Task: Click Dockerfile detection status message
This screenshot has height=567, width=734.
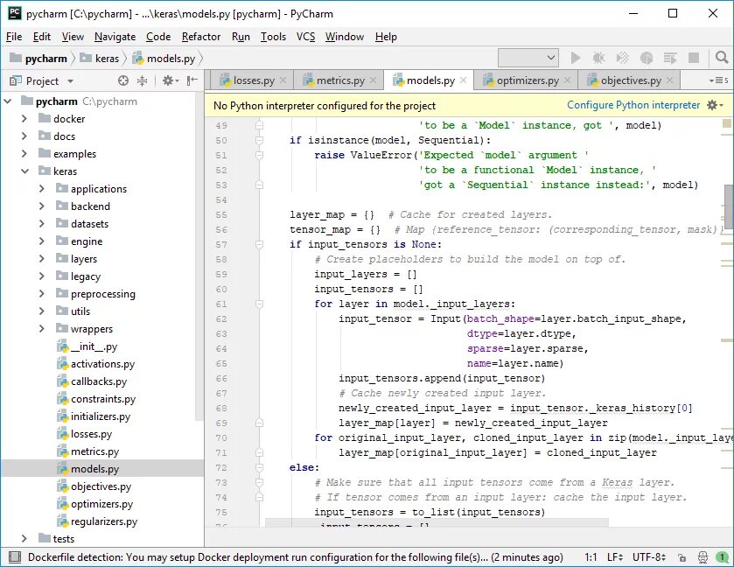Action: 296,557
